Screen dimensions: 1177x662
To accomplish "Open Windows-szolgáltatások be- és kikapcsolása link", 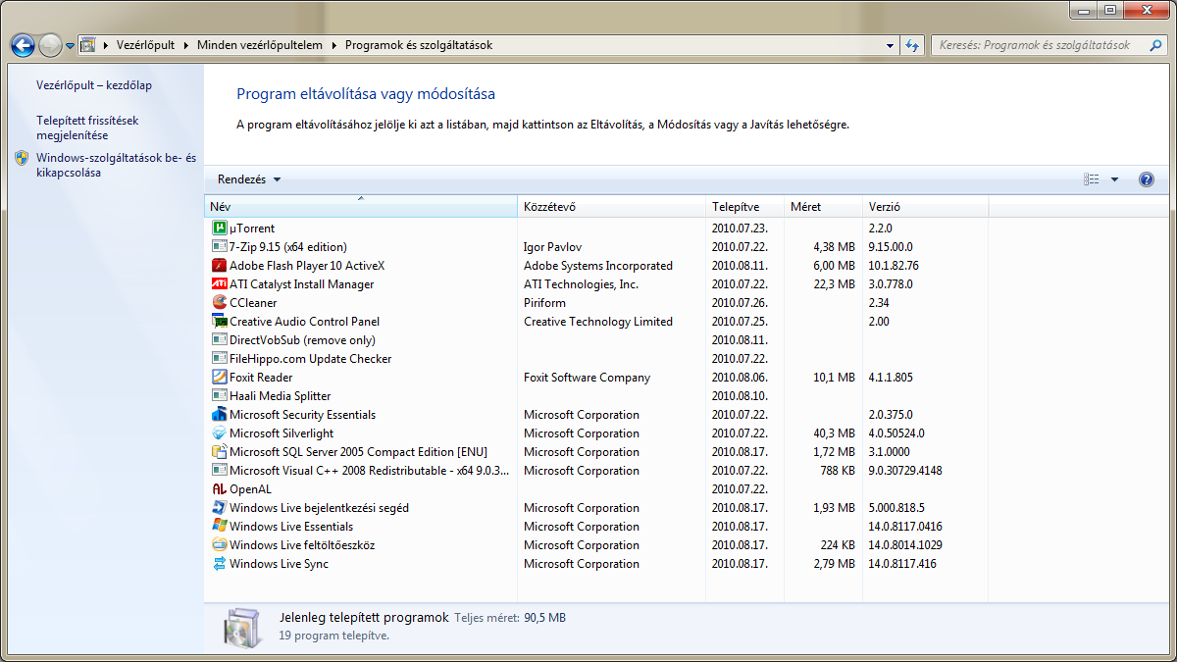I will point(116,165).
